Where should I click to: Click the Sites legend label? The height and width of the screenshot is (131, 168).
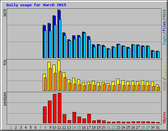click(164, 86)
